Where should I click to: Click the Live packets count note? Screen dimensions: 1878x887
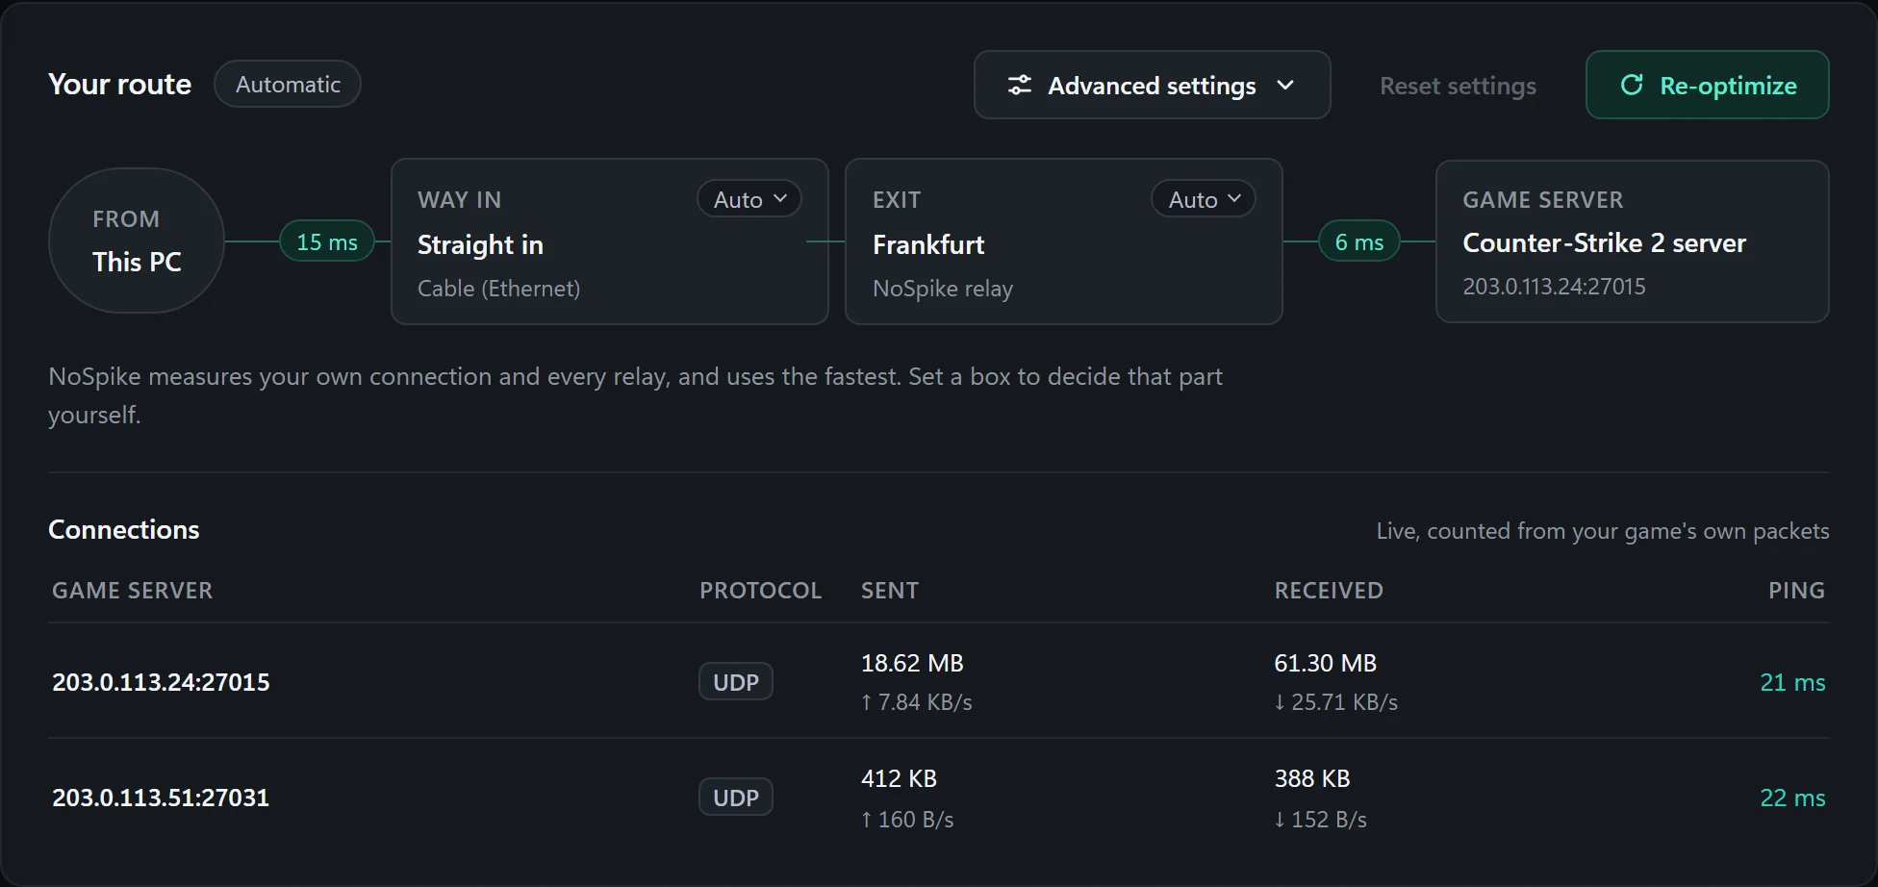pos(1603,531)
